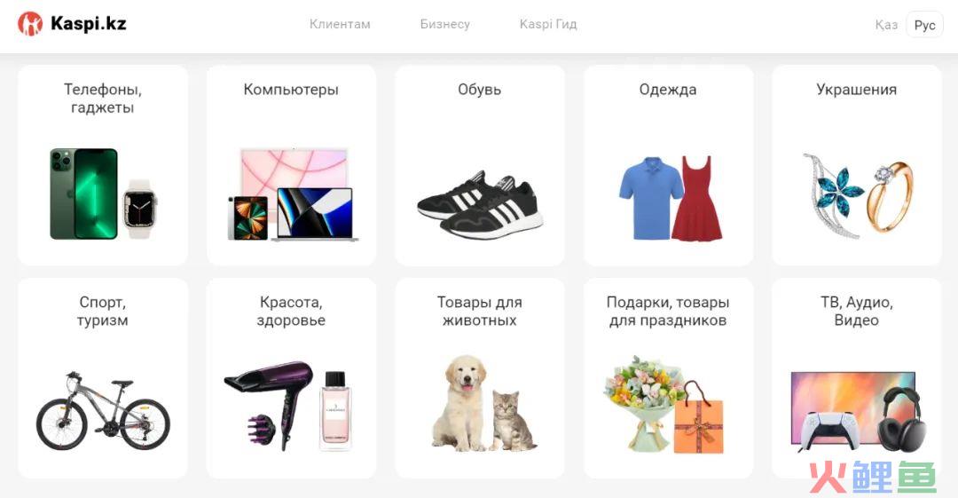Viewport: 958px width, 498px height.
Task: Click the brooch and ring jewelry image
Action: (857, 196)
